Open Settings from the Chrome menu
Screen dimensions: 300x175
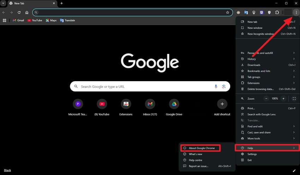[268, 154]
